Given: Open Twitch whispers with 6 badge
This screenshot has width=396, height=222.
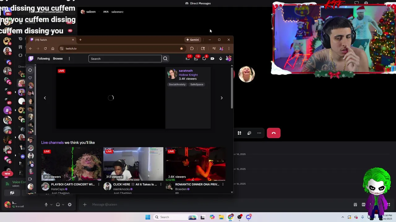Looking at the screenshot, I should 204,58.
